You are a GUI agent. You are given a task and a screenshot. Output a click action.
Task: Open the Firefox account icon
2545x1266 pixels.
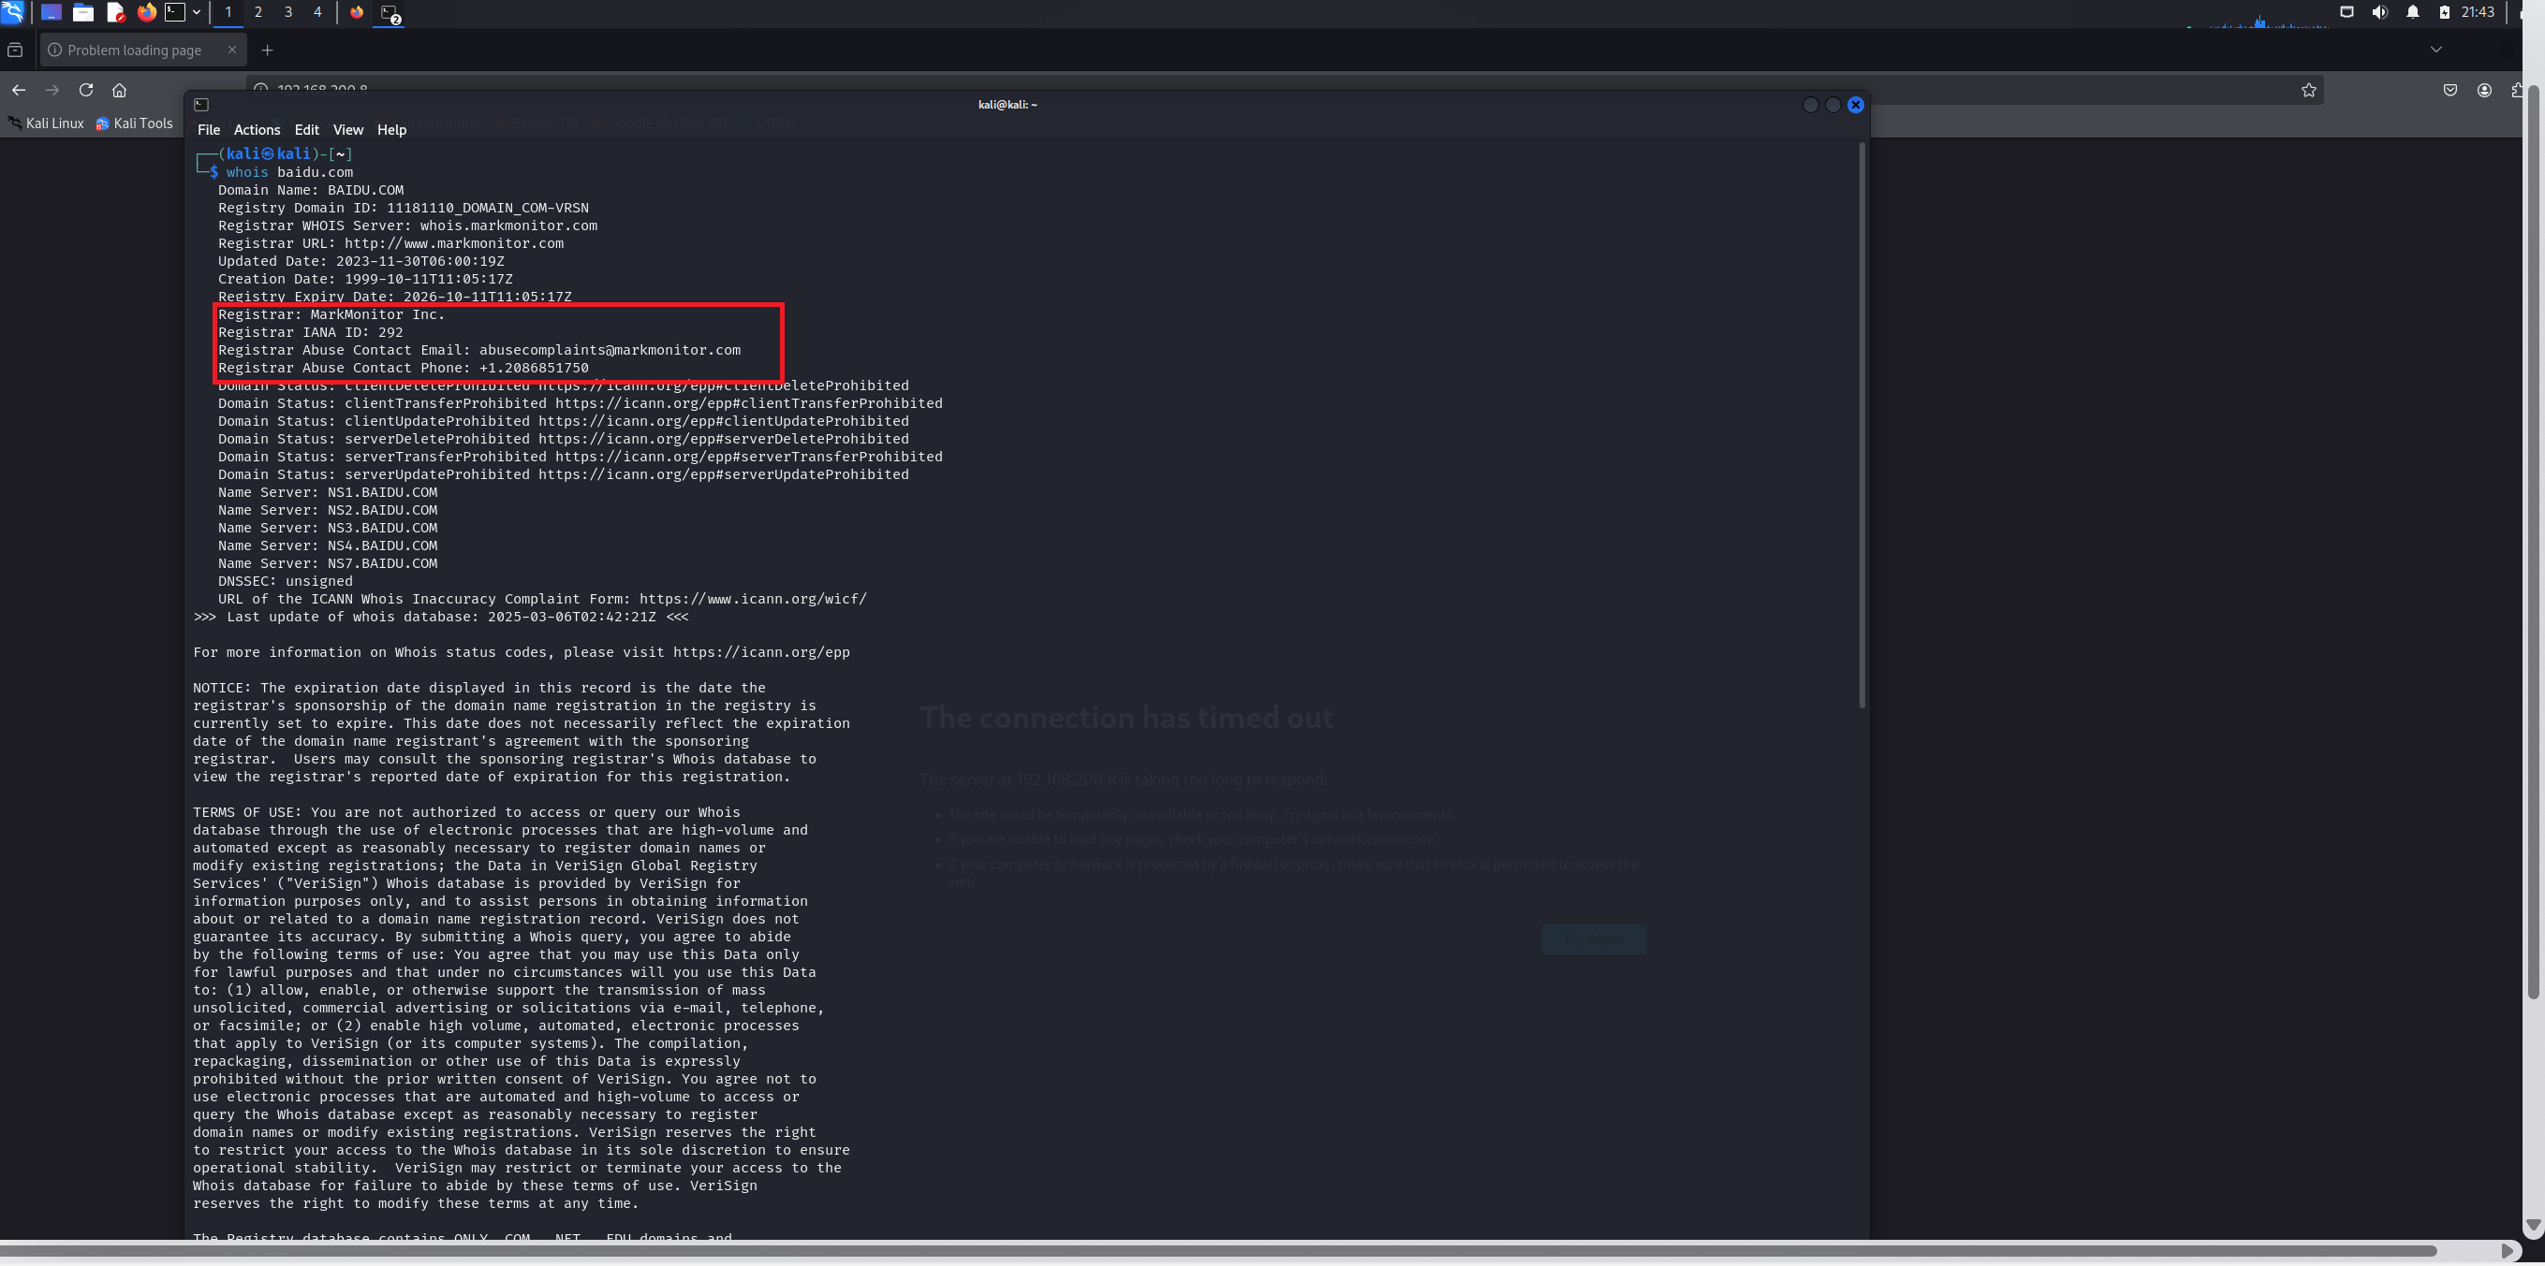tap(2484, 90)
